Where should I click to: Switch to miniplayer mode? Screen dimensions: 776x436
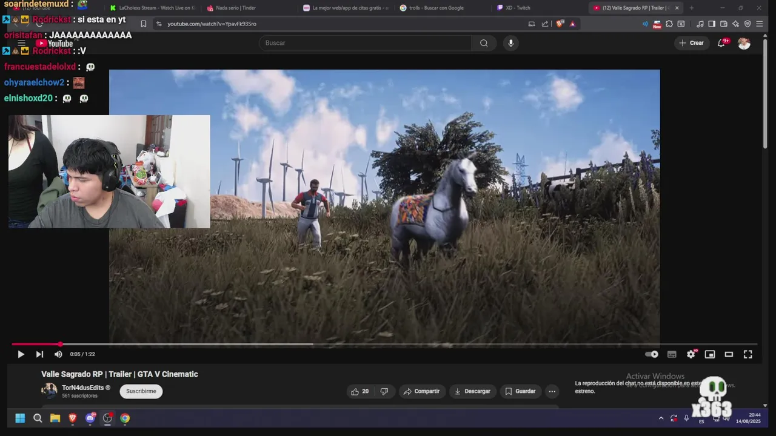pyautogui.click(x=710, y=354)
